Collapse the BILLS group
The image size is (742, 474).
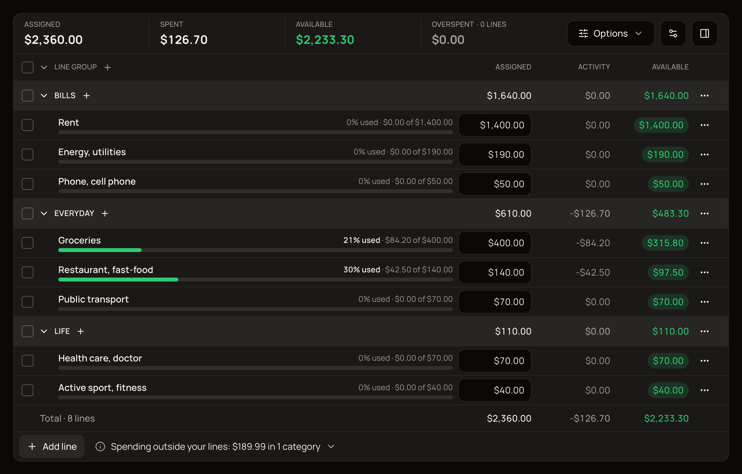click(44, 96)
